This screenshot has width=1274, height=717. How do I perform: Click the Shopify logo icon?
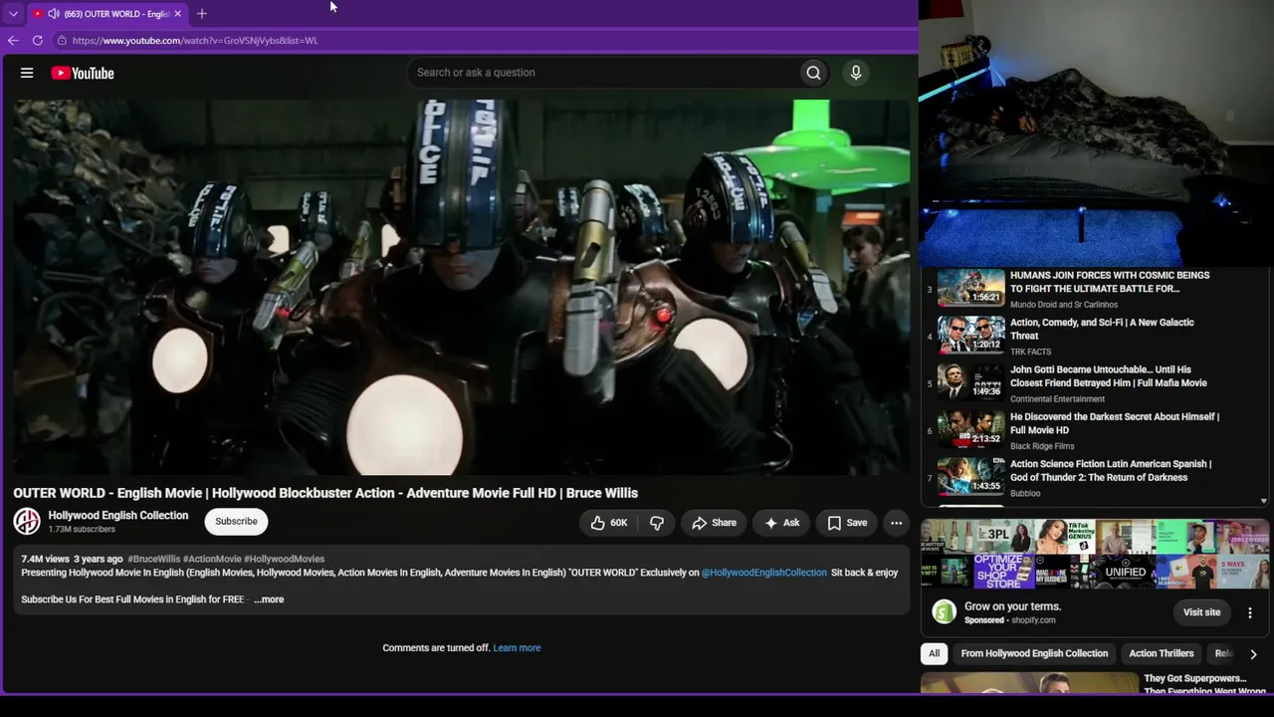945,612
